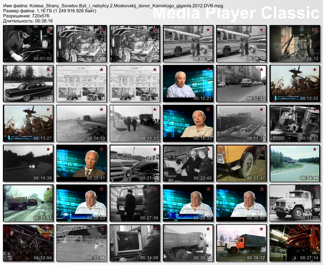This screenshot has height=265, width=323.
Task: Click red star logo in 00:07:14 car thumbnail
Action: point(48,70)
